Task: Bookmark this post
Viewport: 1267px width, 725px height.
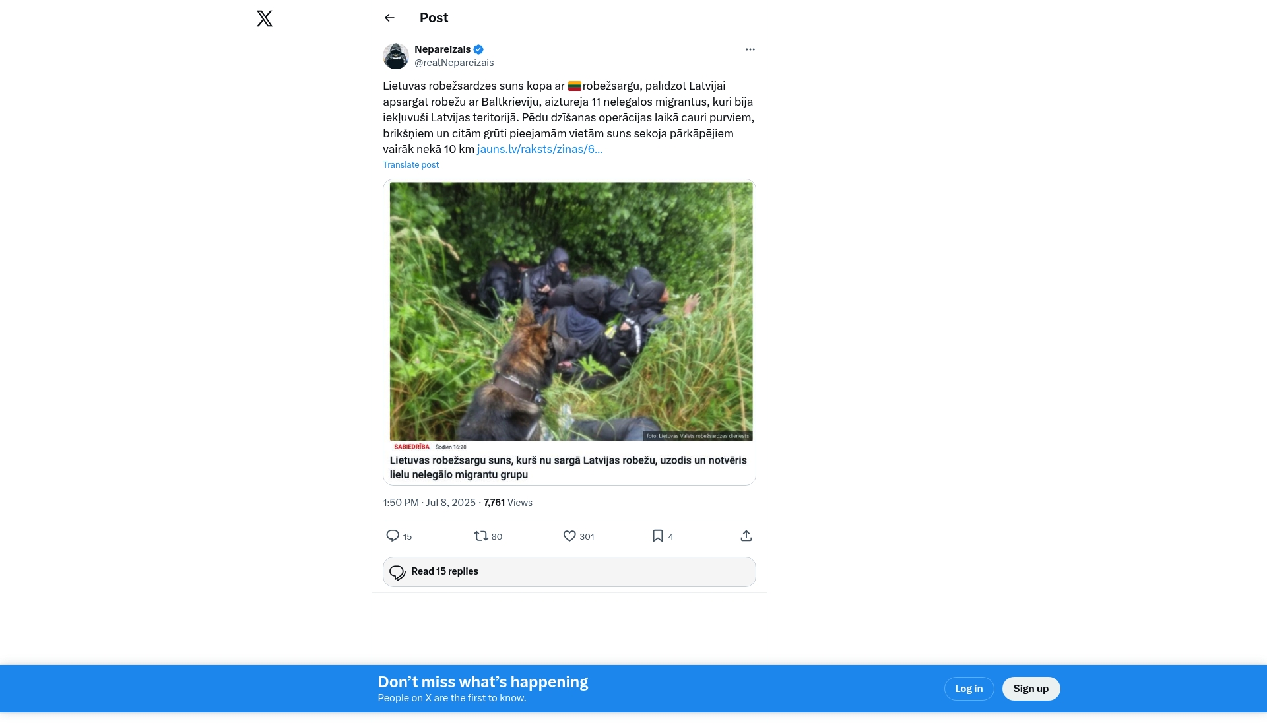Action: pyautogui.click(x=658, y=536)
